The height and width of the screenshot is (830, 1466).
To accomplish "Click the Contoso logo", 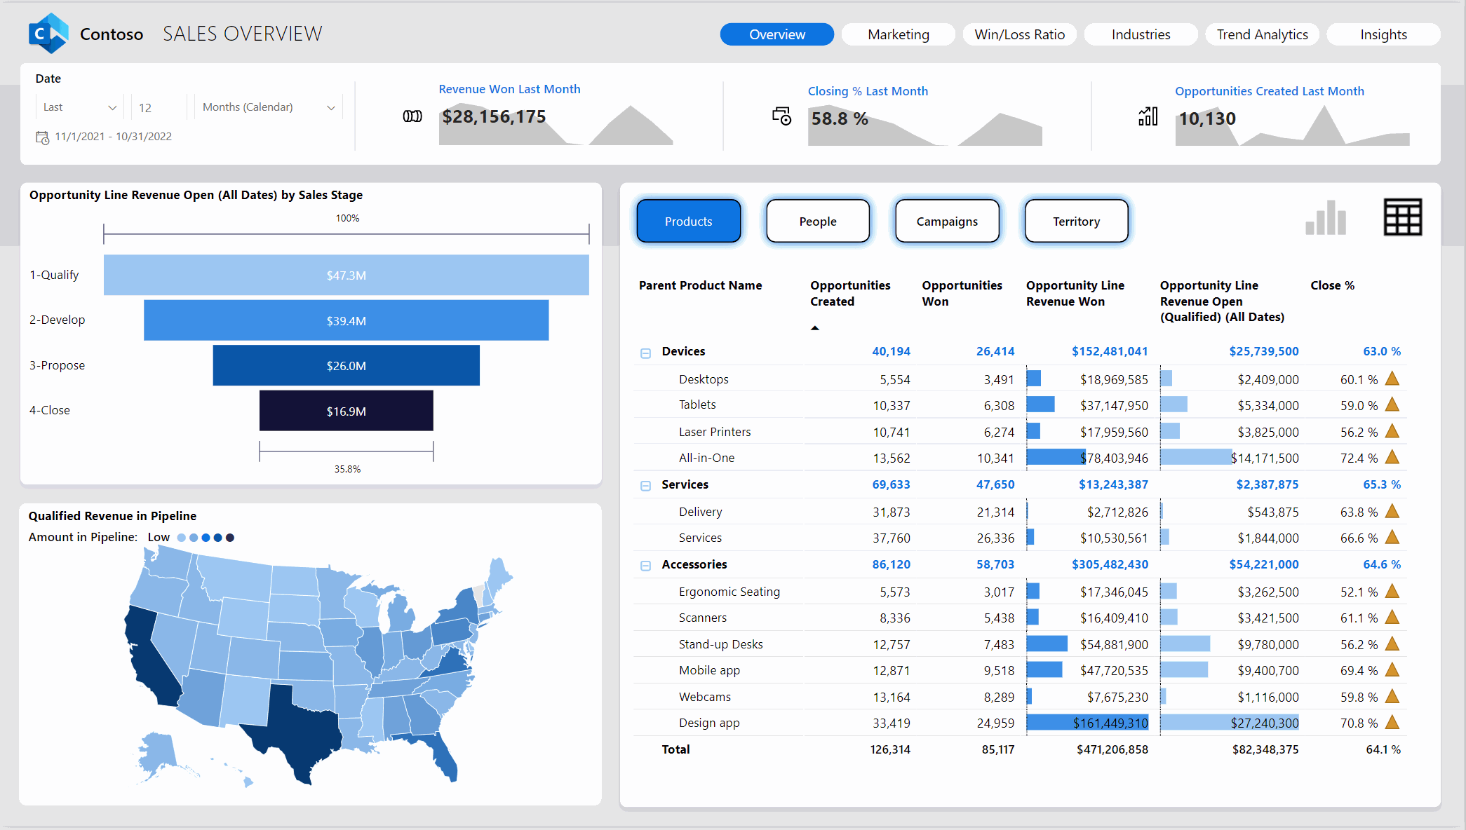I will tap(48, 32).
